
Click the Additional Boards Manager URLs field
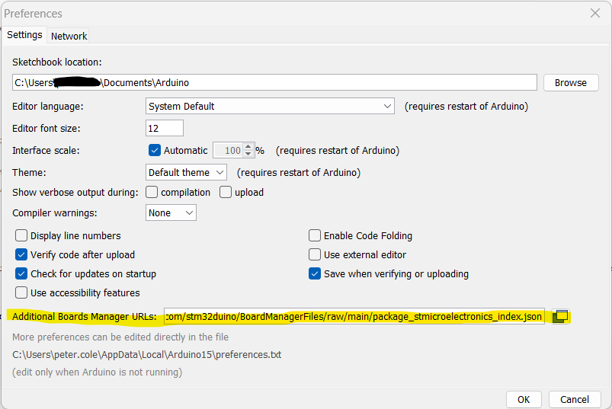click(x=353, y=316)
